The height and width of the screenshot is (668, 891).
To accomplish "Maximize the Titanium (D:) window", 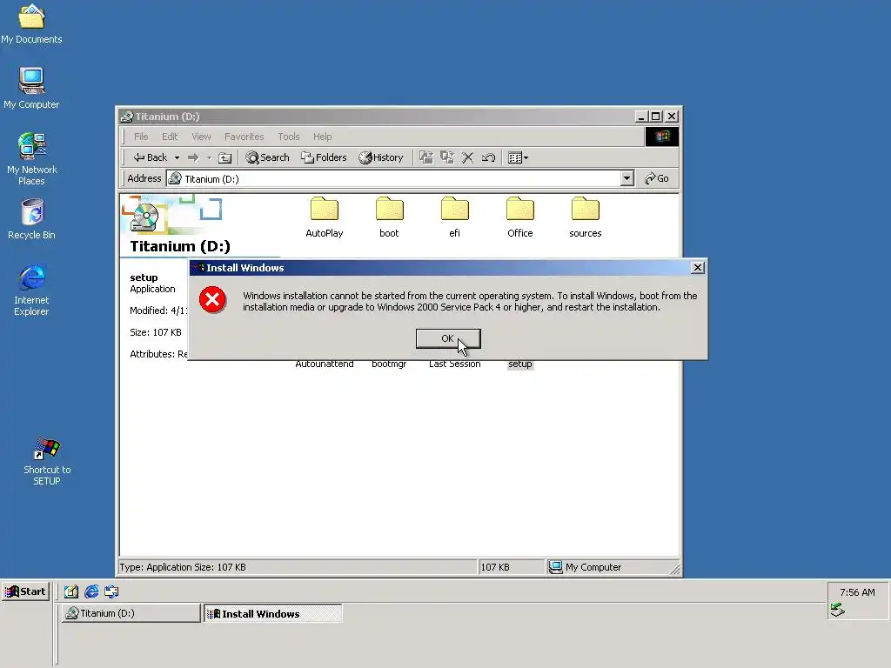I will point(656,117).
